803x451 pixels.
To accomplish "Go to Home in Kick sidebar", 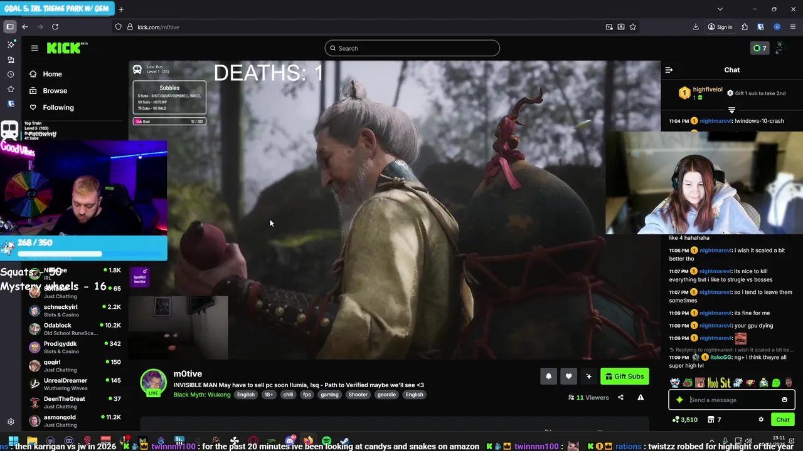I will click(x=46, y=74).
